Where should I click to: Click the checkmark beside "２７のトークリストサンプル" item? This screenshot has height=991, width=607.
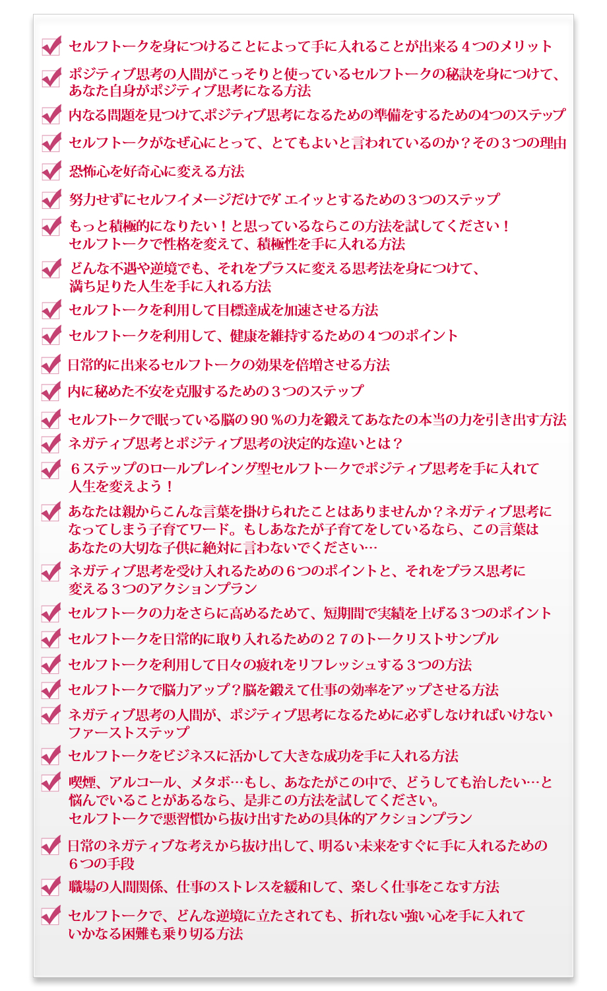(x=51, y=639)
